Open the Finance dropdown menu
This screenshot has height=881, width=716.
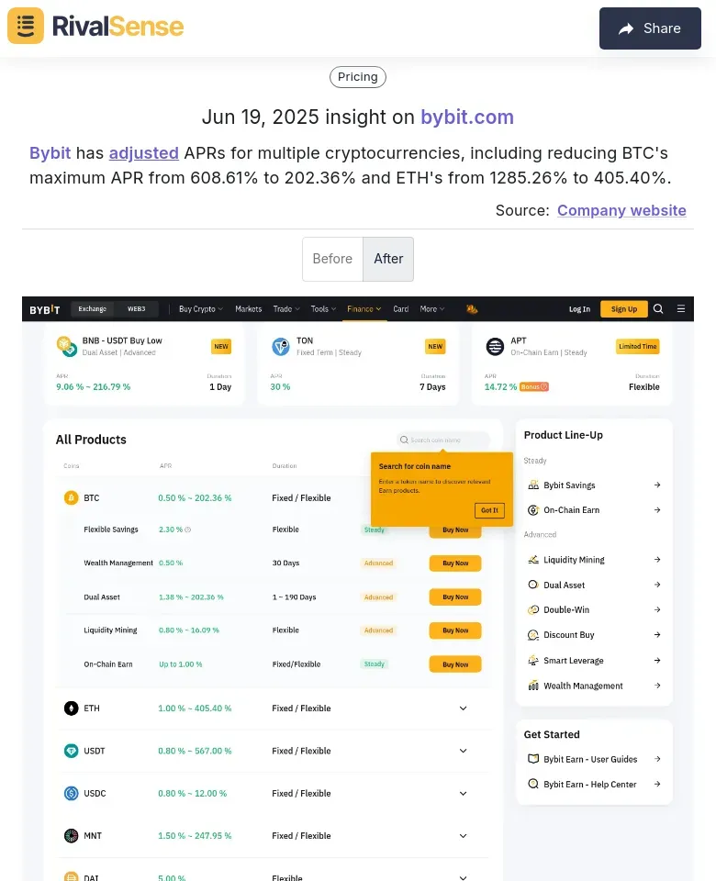pyautogui.click(x=364, y=309)
